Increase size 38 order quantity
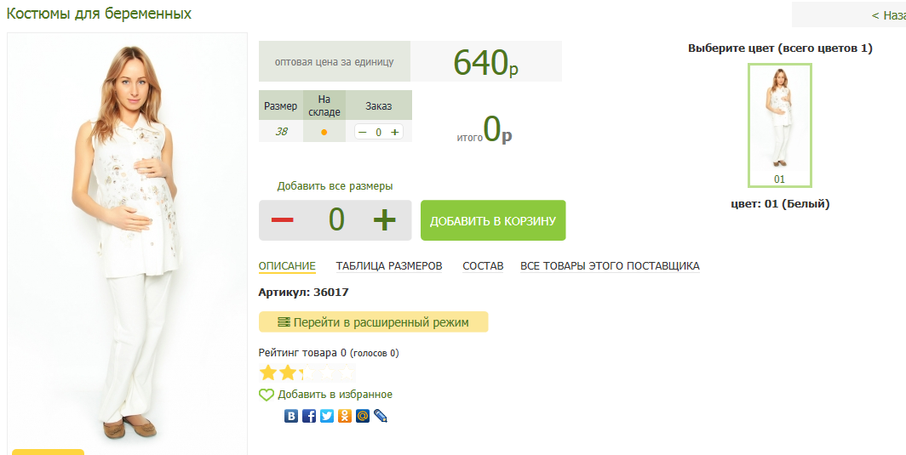 tap(394, 132)
